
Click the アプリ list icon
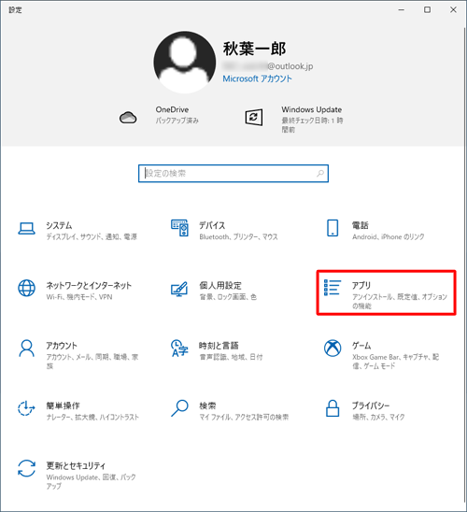point(333,288)
